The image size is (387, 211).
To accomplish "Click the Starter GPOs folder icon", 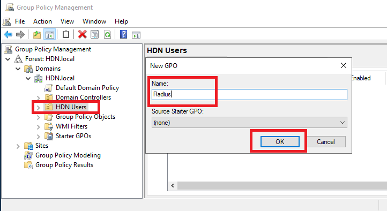I will pos(49,136).
